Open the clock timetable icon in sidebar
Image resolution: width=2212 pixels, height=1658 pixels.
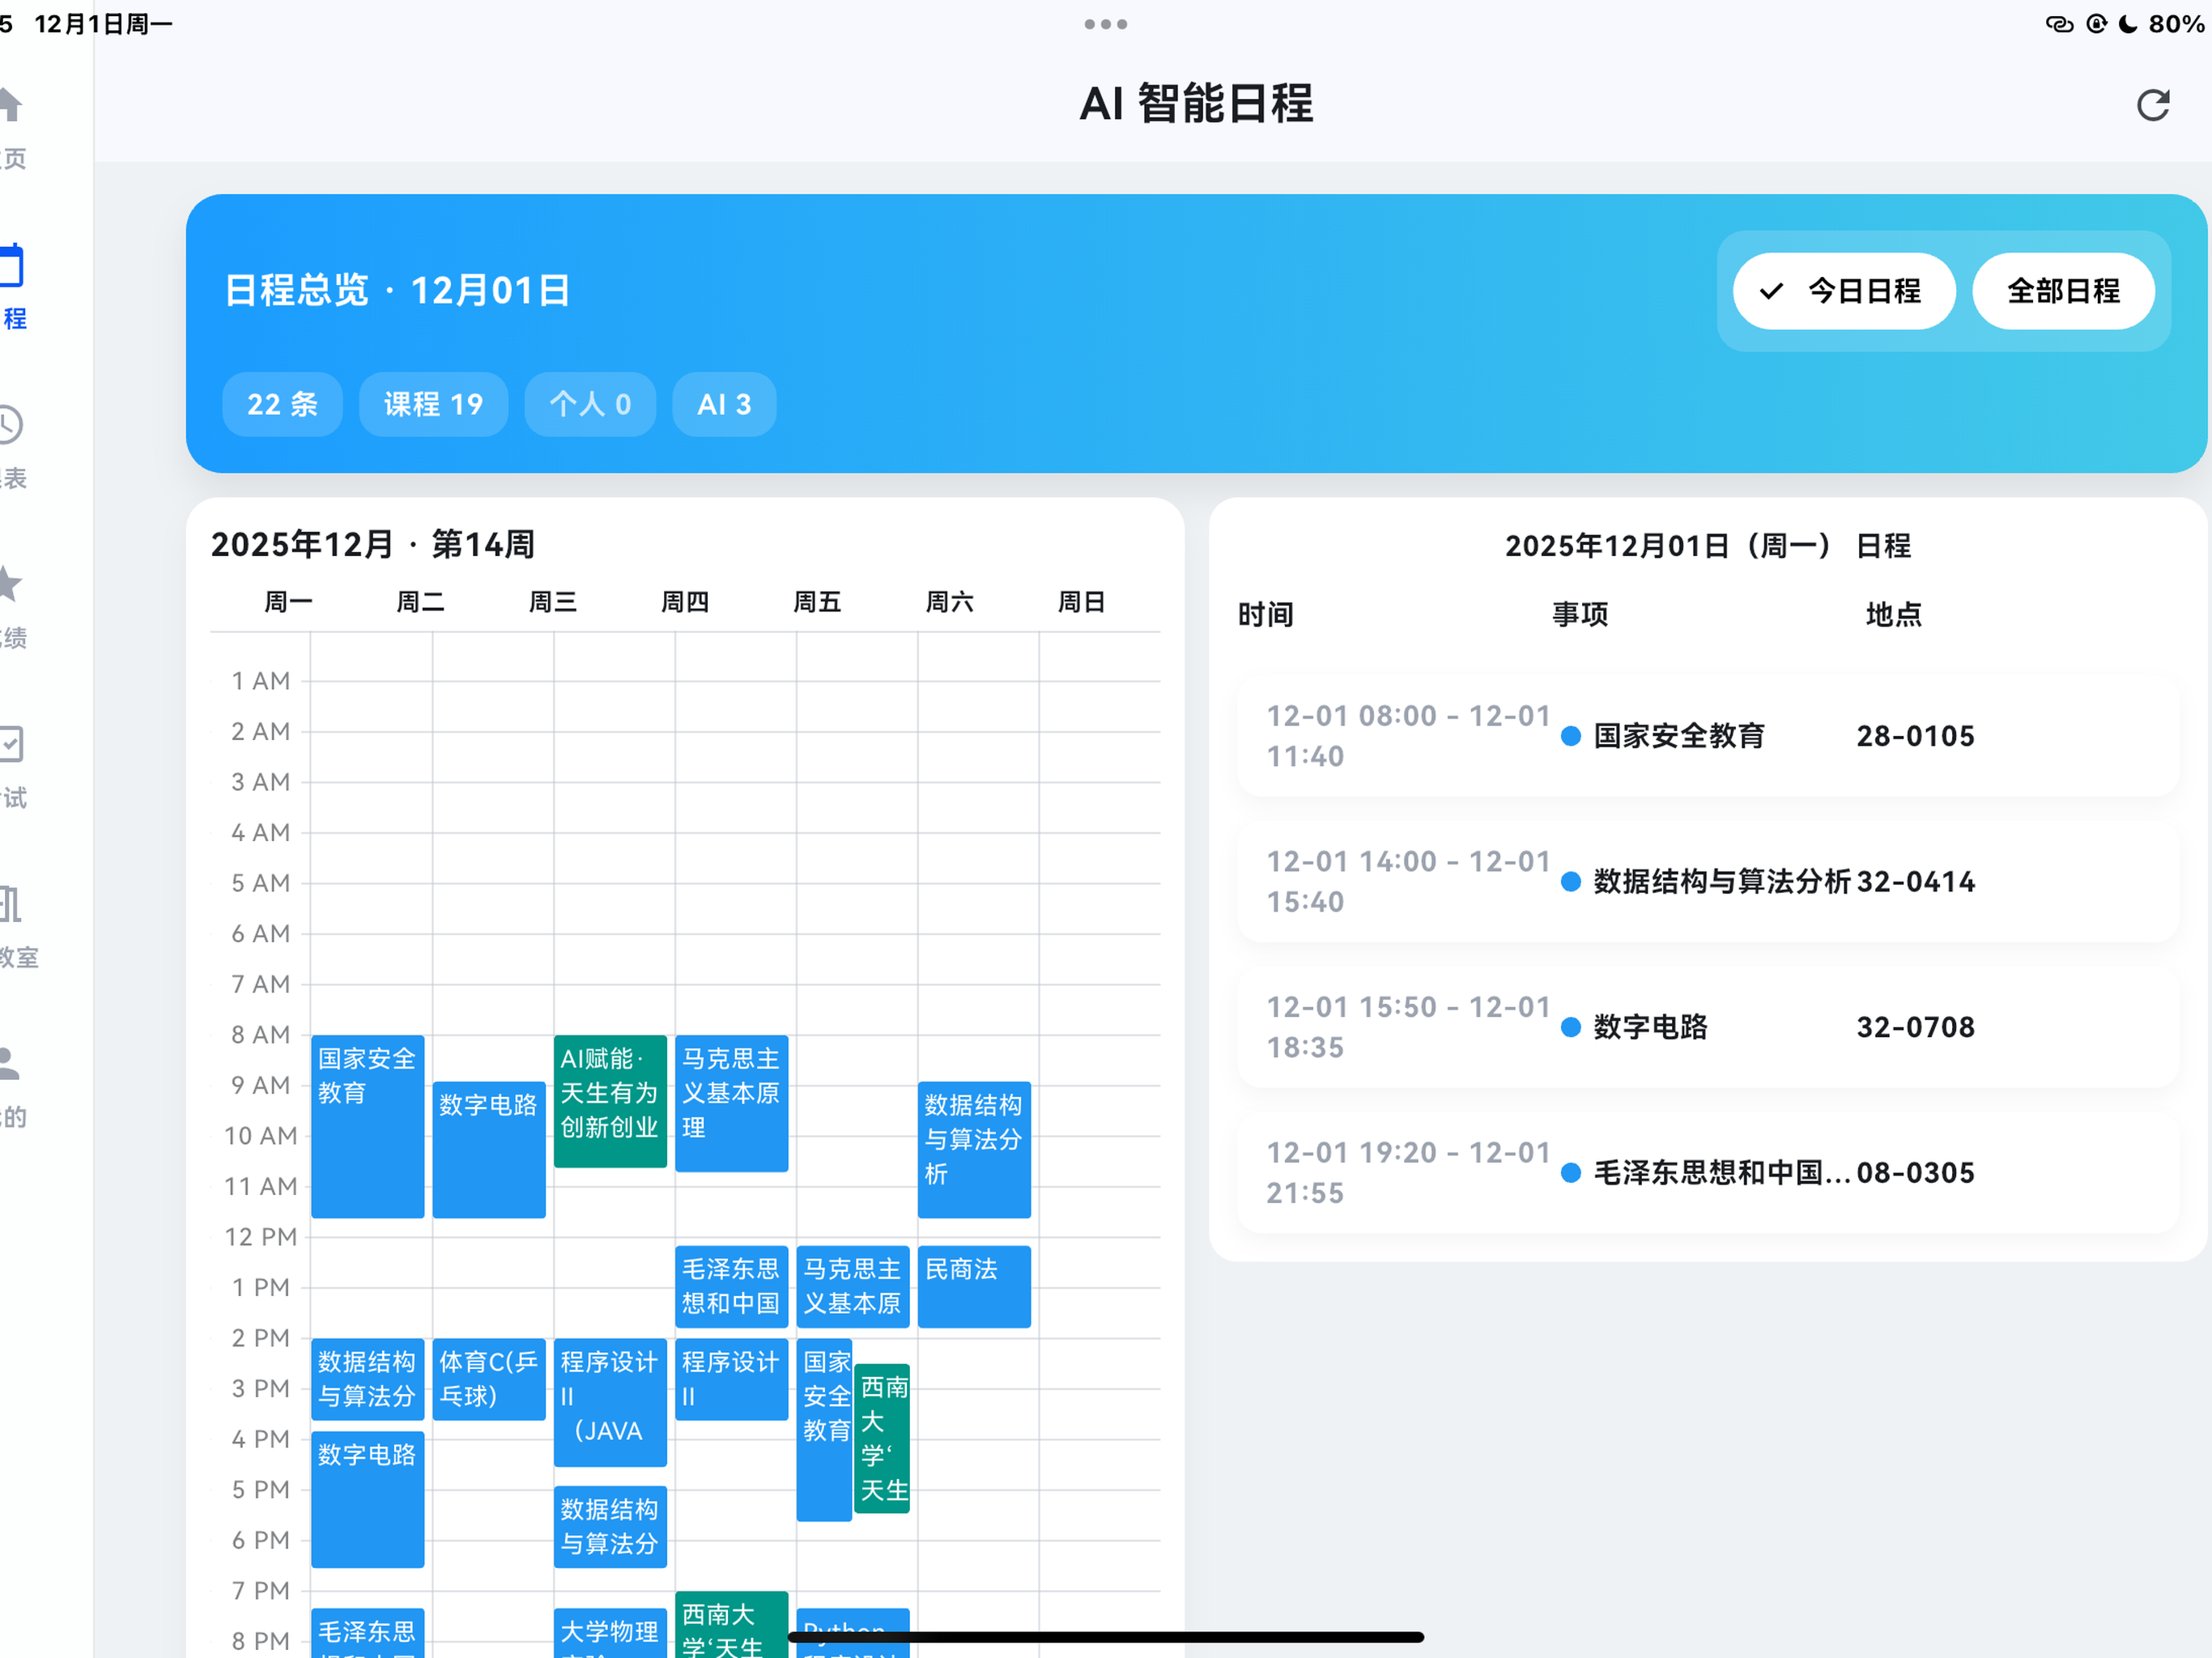(x=10, y=424)
